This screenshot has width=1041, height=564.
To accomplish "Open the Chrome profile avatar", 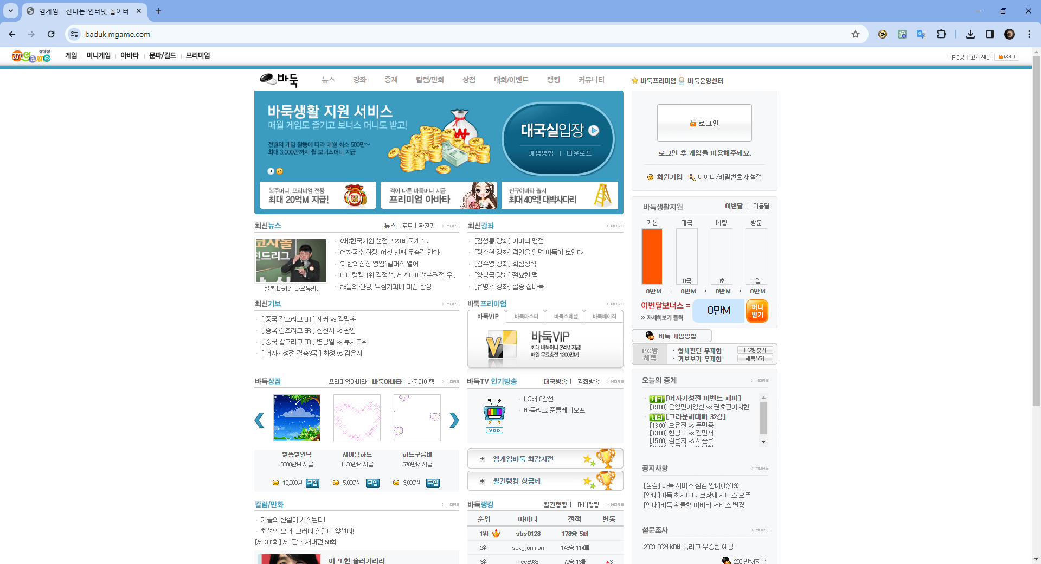I will tap(1010, 34).
